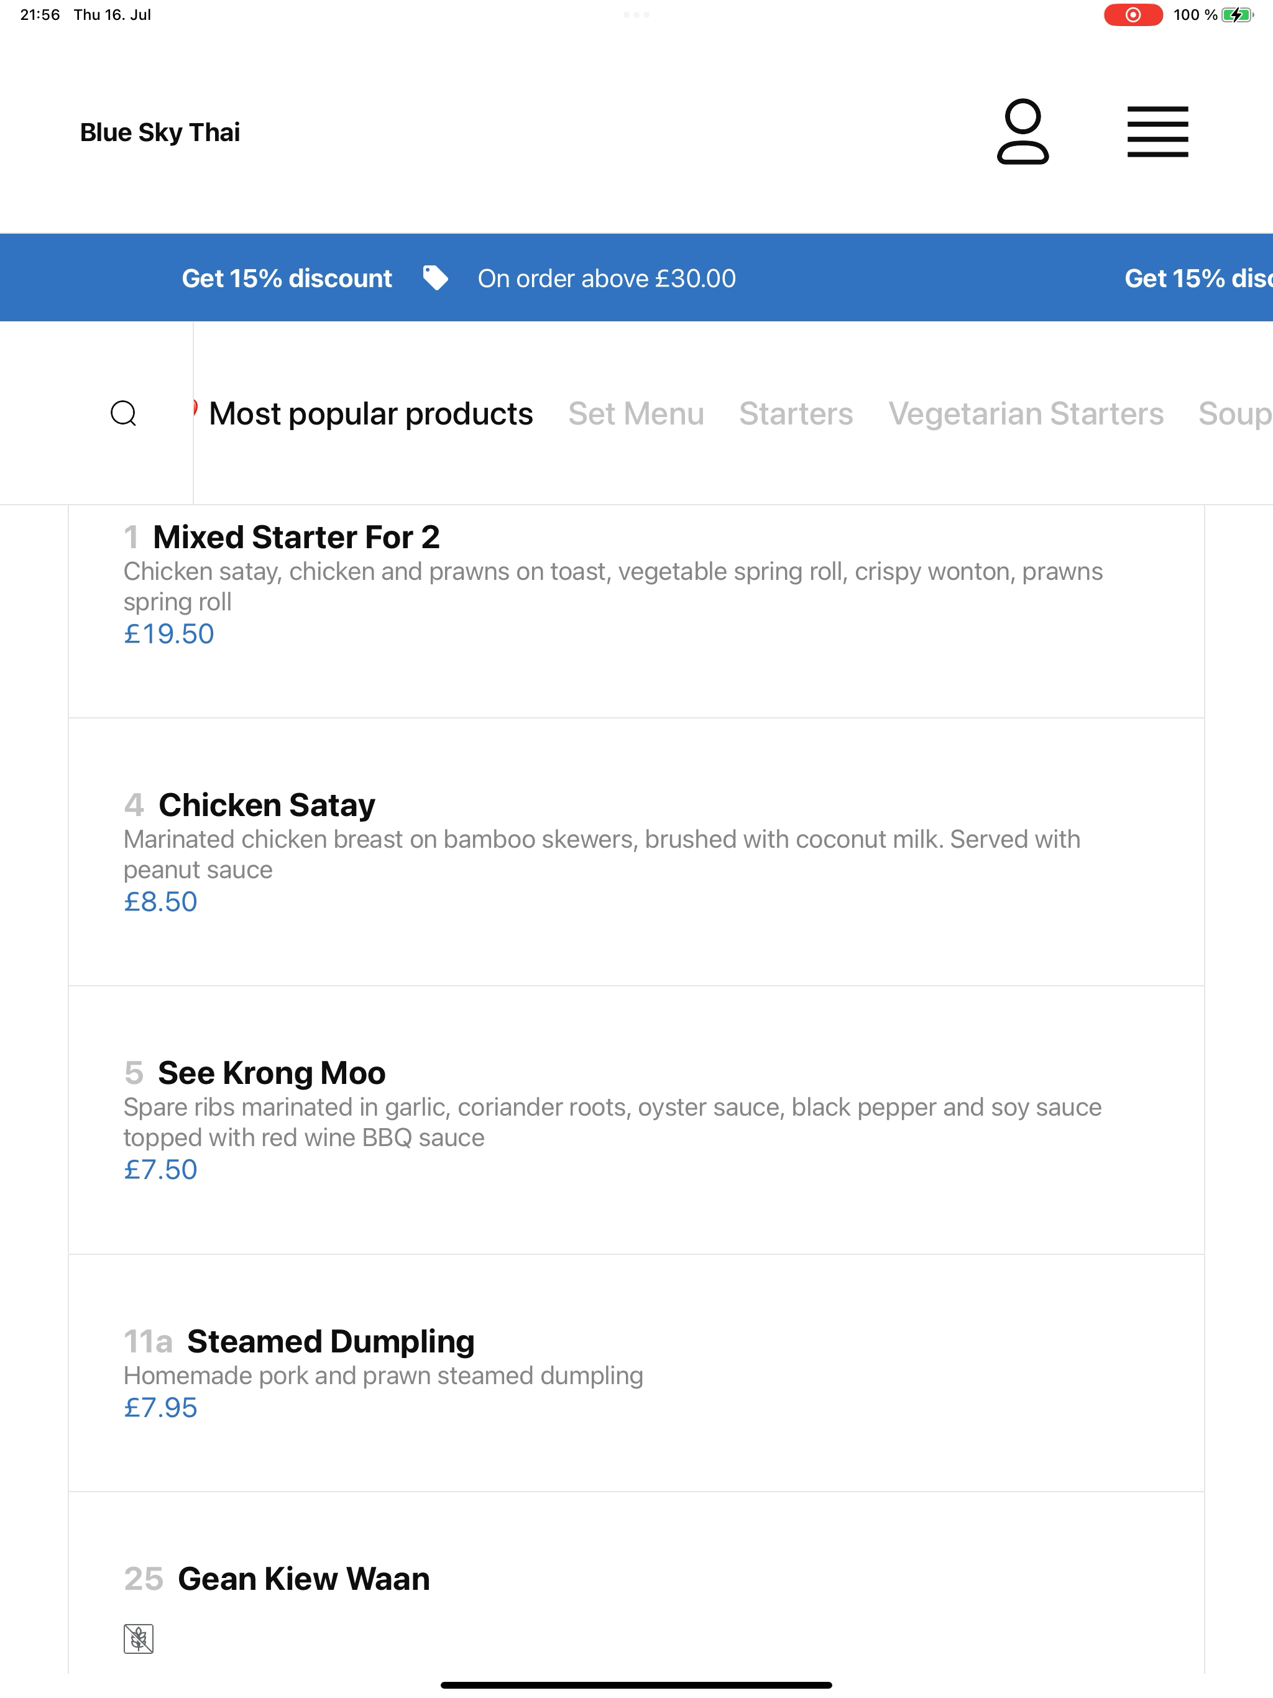
Task: Tap the £8.50 price
Action: (160, 902)
